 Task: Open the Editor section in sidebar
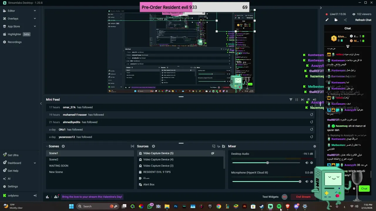click(x=11, y=11)
